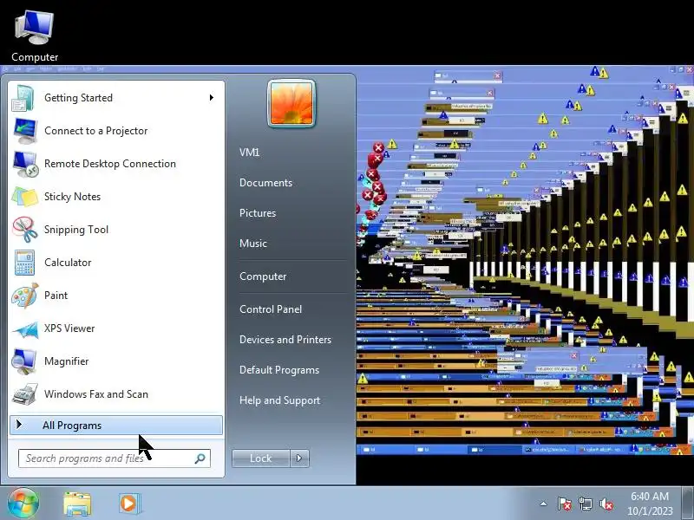The image size is (694, 520).
Task: Expand the Getting Started submenu arrow
Action: pyautogui.click(x=212, y=97)
